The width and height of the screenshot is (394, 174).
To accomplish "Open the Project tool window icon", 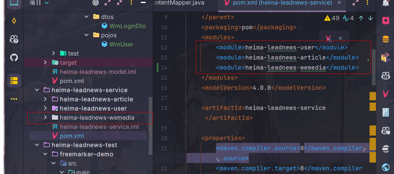I will coord(14,3).
